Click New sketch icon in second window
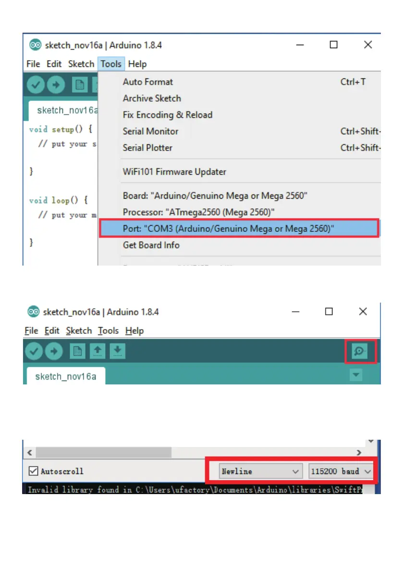This screenshot has width=403, height=573. [x=77, y=351]
